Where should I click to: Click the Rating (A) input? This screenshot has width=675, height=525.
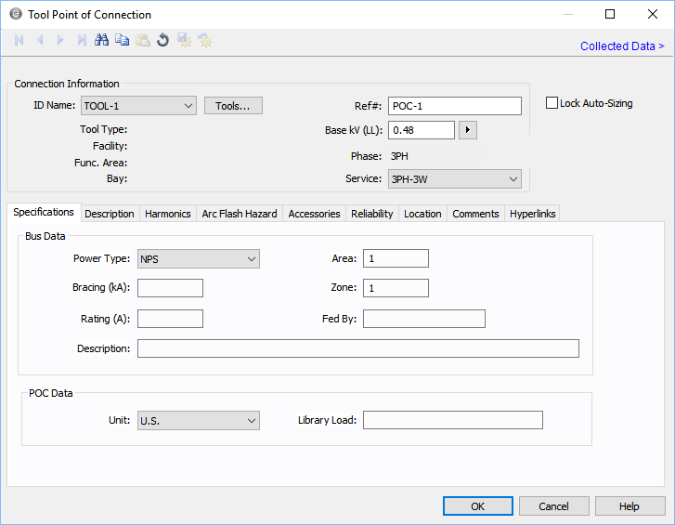(171, 319)
